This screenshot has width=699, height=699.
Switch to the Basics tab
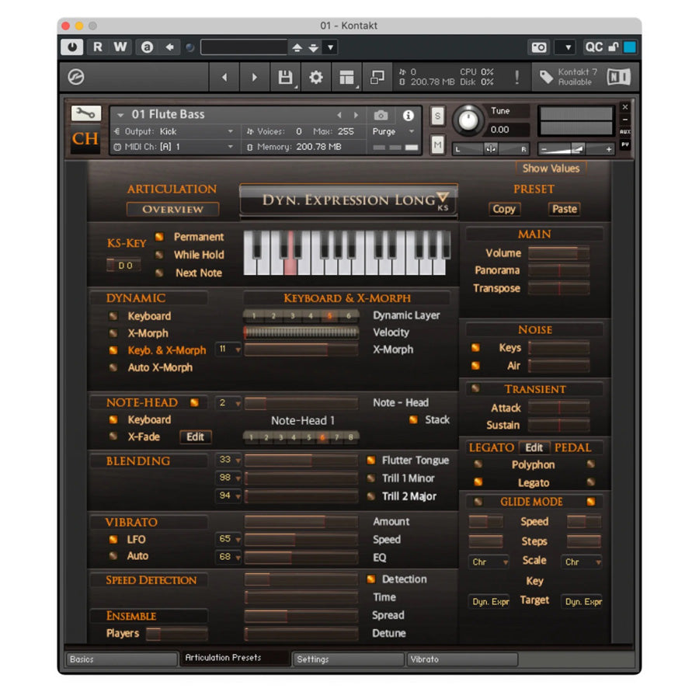point(121,659)
